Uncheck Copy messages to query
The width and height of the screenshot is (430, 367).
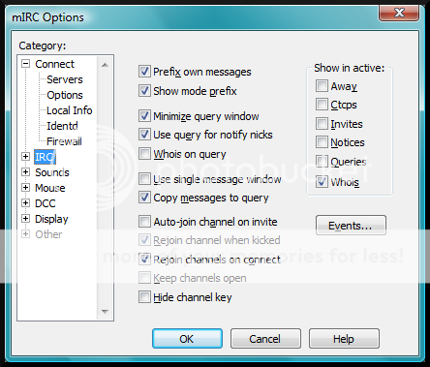point(144,198)
